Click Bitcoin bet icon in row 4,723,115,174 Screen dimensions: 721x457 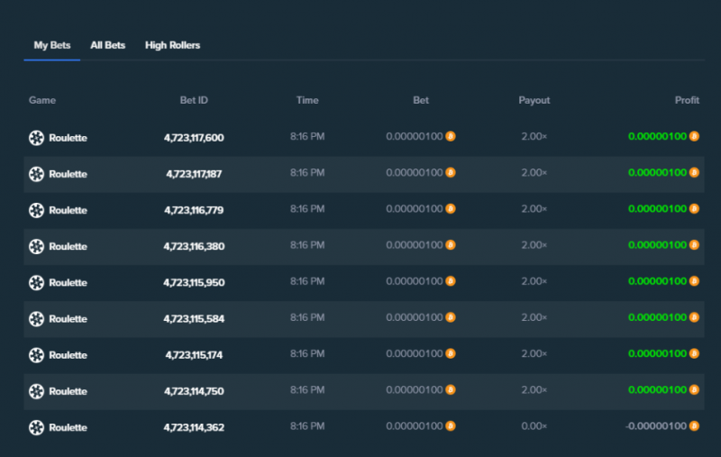(x=450, y=353)
